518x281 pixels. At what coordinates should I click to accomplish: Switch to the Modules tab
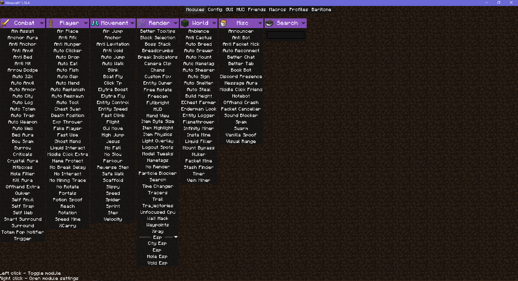195,9
